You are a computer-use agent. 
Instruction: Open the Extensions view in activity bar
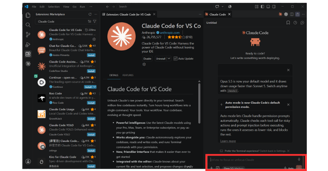pyautogui.click(x=28, y=54)
